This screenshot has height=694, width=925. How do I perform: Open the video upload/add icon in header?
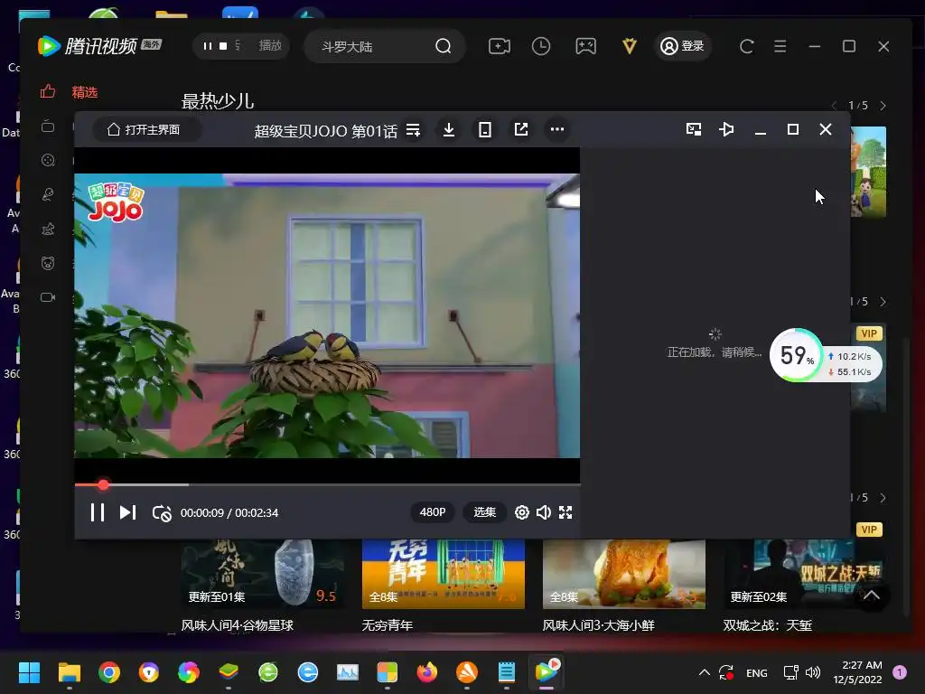pos(499,46)
